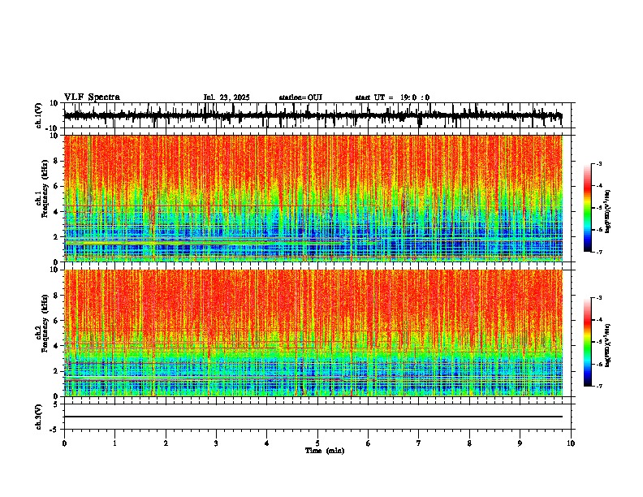The width and height of the screenshot is (643, 497).
Task: Click the '-3' label on the ch.1 color bar
Action: coord(598,163)
